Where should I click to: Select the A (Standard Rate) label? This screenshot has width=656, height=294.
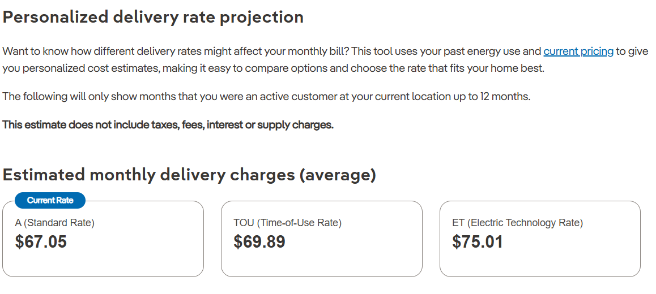[x=55, y=223]
